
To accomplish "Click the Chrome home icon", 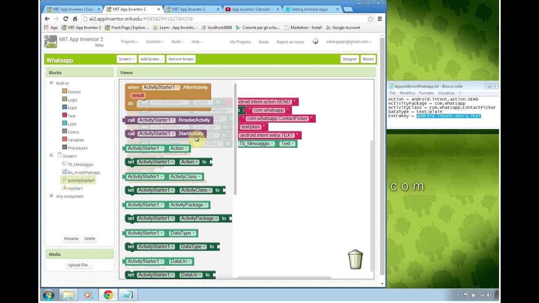I will tap(75, 19).
